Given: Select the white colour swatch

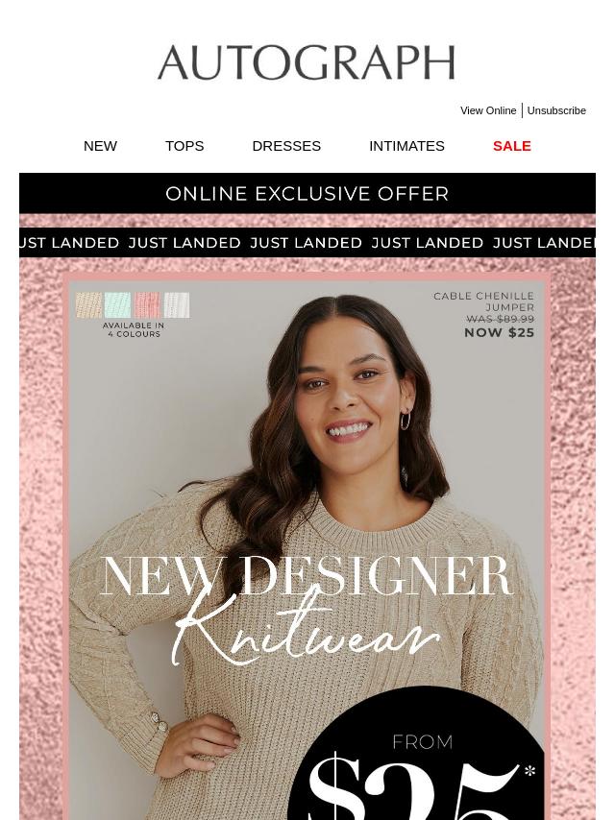Looking at the screenshot, I should point(177,305).
